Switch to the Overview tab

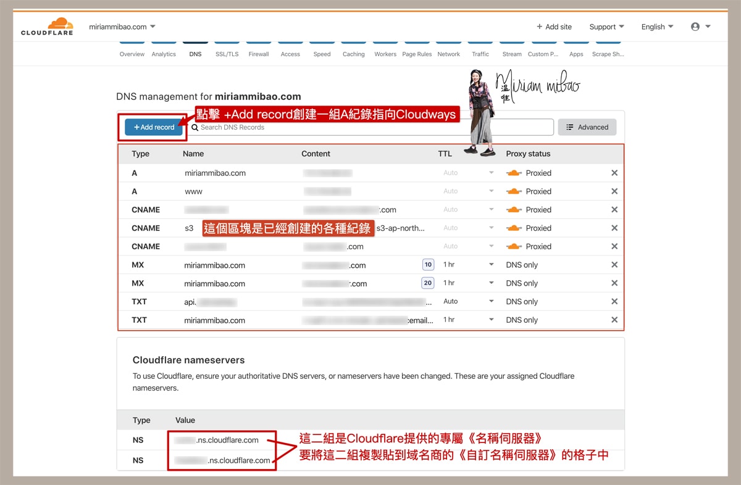pyautogui.click(x=132, y=54)
